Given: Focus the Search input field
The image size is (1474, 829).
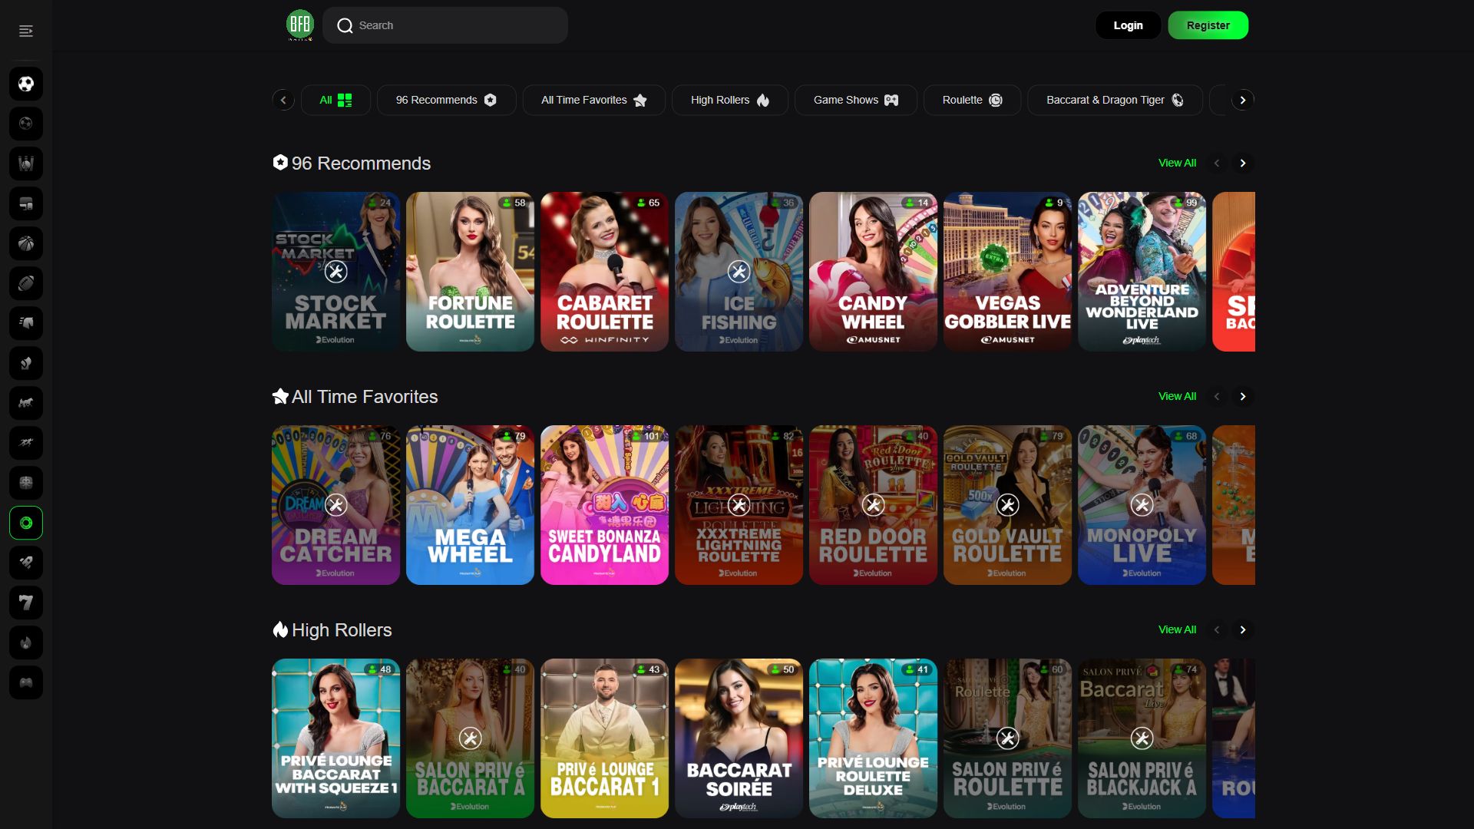Looking at the screenshot, I should pos(445,25).
